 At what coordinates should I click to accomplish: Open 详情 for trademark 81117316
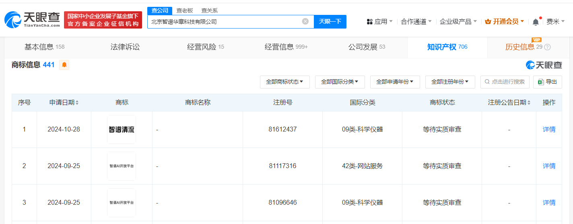point(549,166)
